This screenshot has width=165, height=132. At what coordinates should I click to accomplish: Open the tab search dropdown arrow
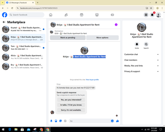click(x=3, y=3)
